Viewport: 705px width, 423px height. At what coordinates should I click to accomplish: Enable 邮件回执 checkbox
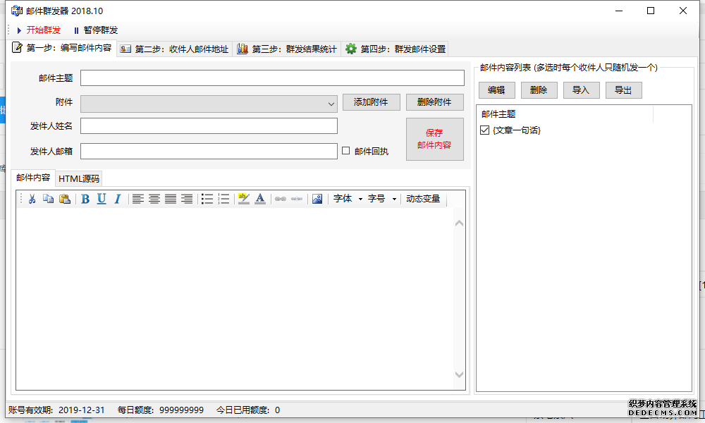[x=345, y=150]
